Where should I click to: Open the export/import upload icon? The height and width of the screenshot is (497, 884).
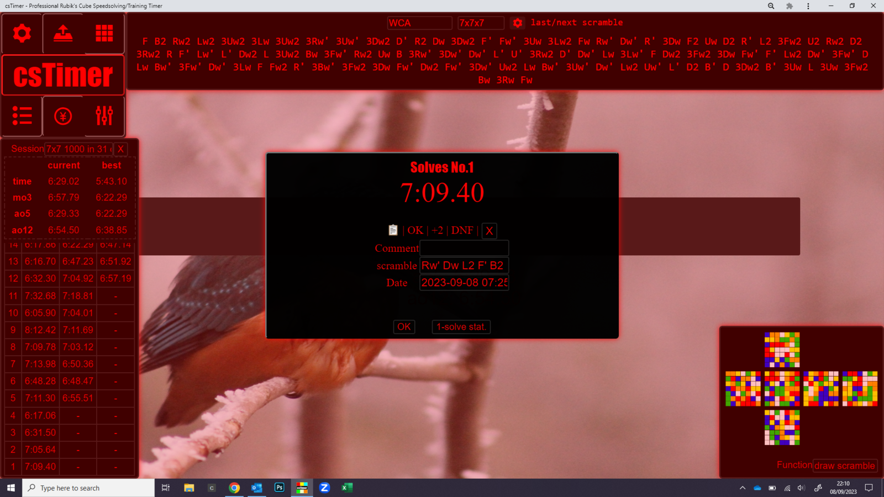point(63,34)
